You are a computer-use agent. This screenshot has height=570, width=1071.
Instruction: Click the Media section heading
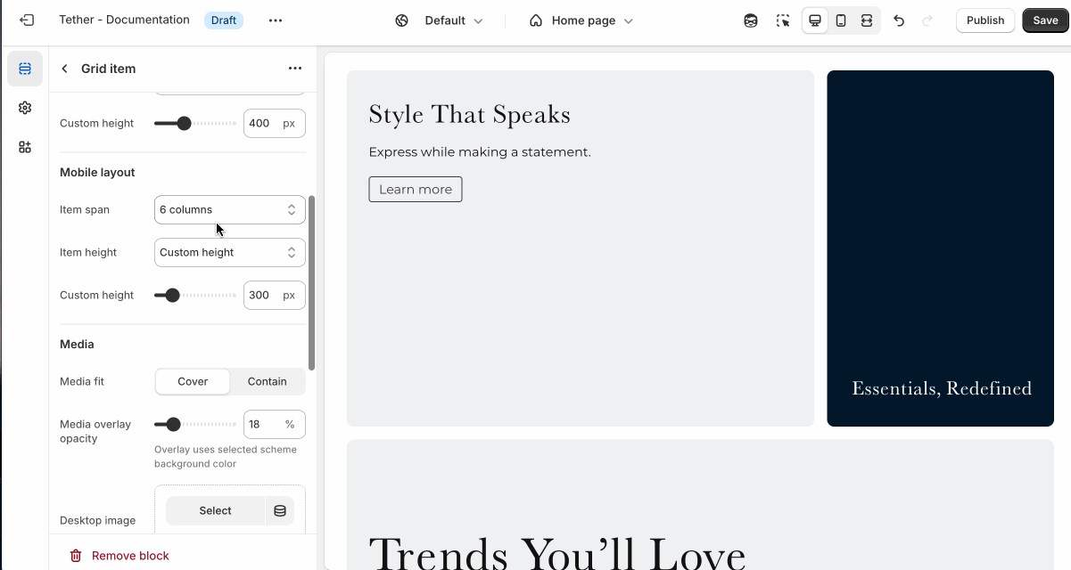point(77,344)
